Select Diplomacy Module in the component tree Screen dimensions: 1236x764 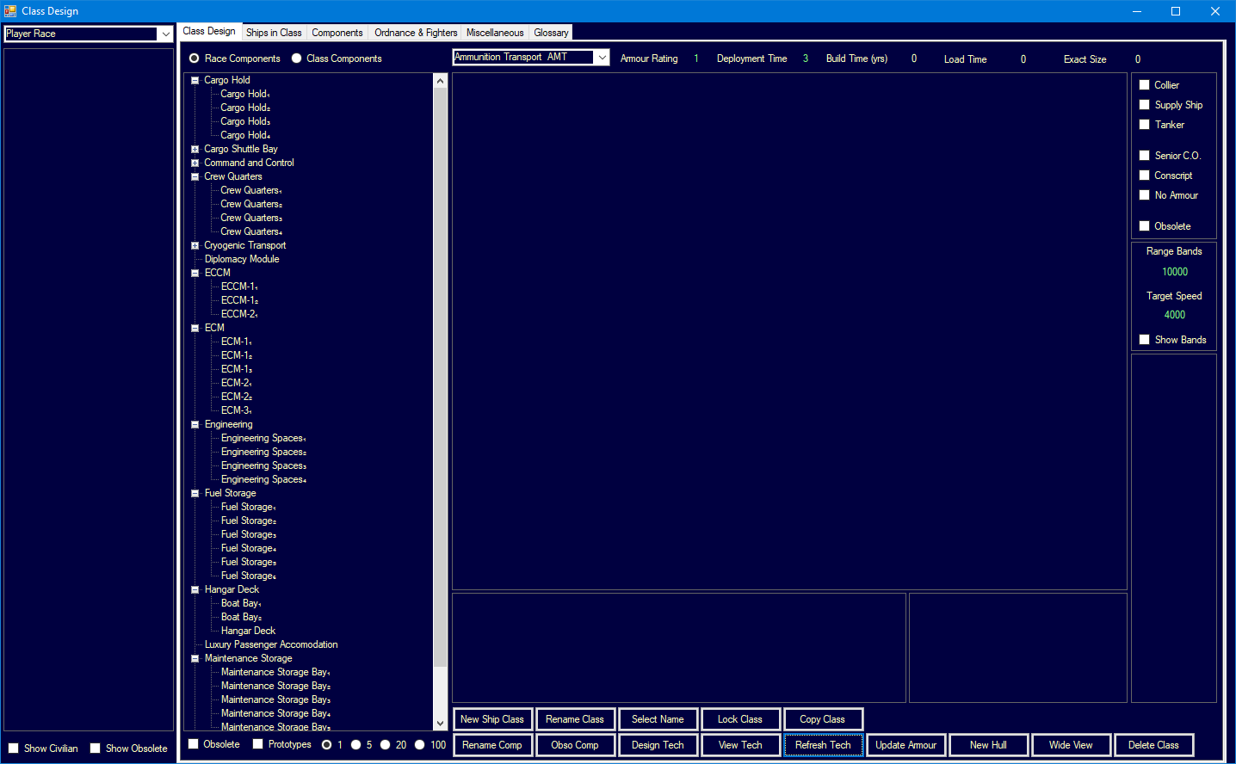tap(242, 259)
